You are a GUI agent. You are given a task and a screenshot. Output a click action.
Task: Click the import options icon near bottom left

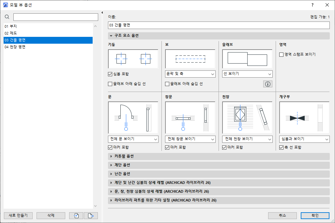tap(76, 216)
